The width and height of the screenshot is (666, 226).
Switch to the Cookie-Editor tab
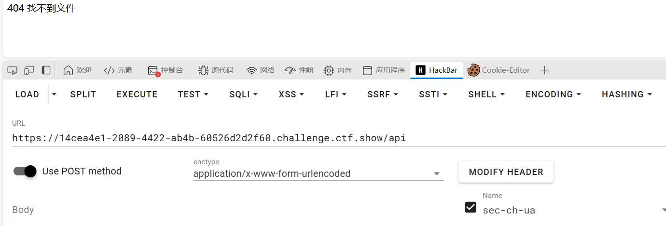[x=499, y=70]
